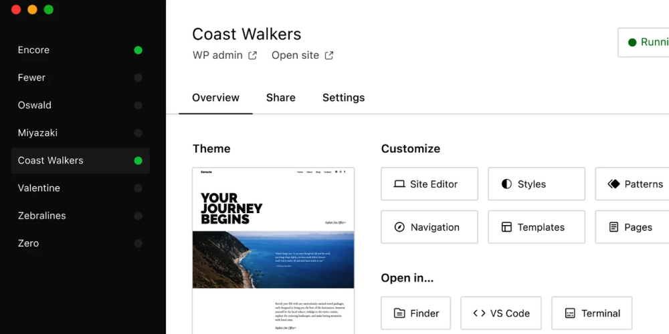Select the Overview tab

[x=215, y=98]
